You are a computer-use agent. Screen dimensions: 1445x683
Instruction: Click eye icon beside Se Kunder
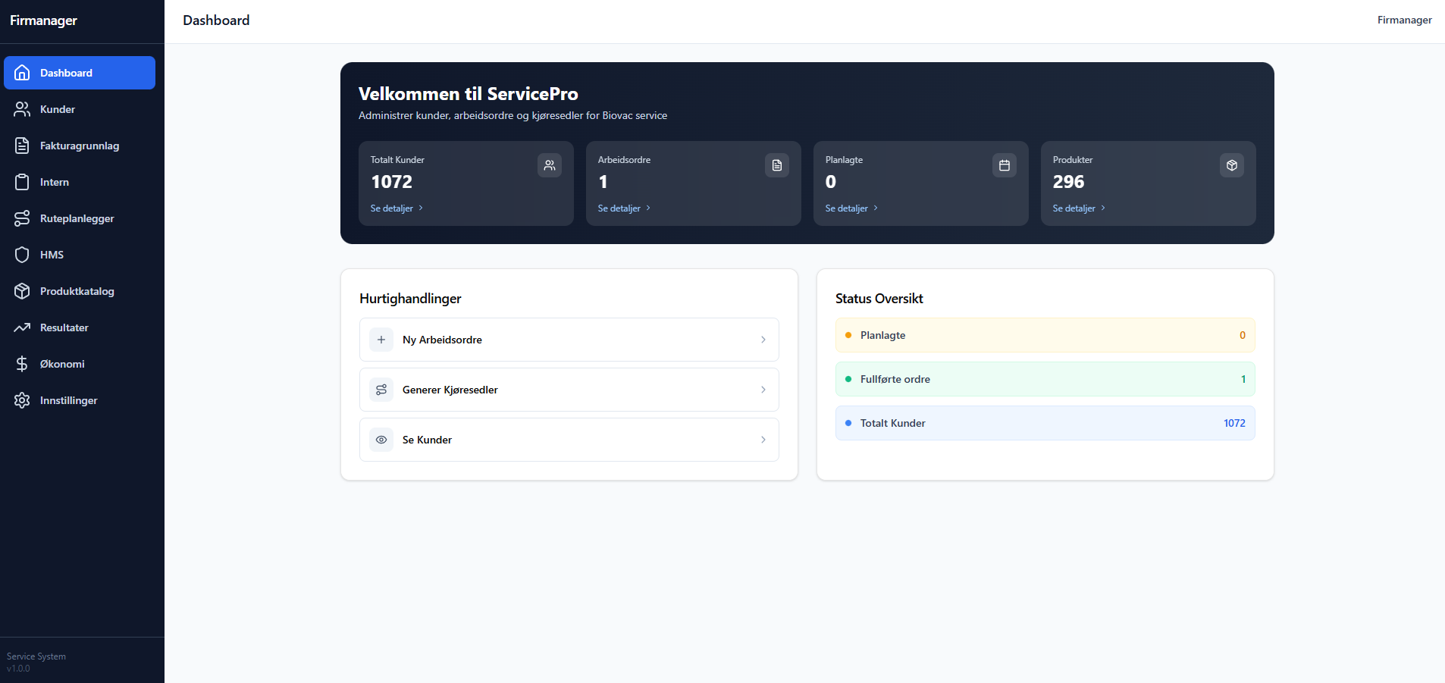coord(381,440)
